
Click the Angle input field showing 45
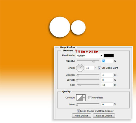[x=90, y=68]
